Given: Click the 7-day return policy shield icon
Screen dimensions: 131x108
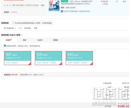Looking at the screenshot, I should (x=62, y=11).
